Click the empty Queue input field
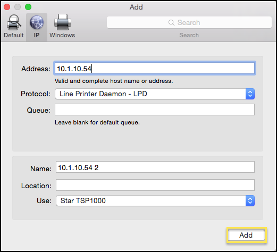This screenshot has width=277, height=252. [155, 110]
